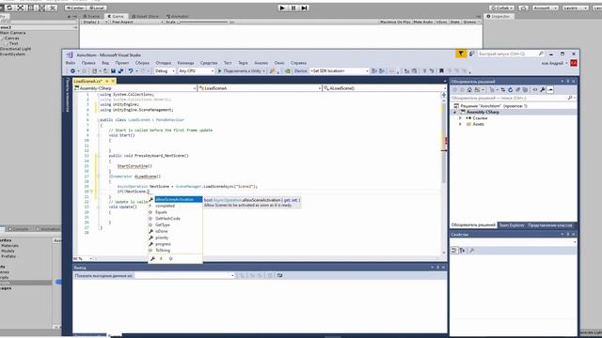Switch to the Unity Asset Store tab

tap(146, 17)
